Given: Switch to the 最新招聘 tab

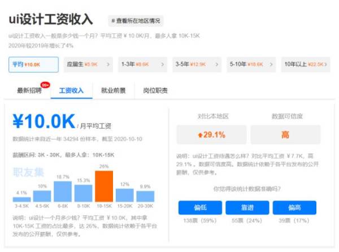Looking at the screenshot, I should 29,90.
